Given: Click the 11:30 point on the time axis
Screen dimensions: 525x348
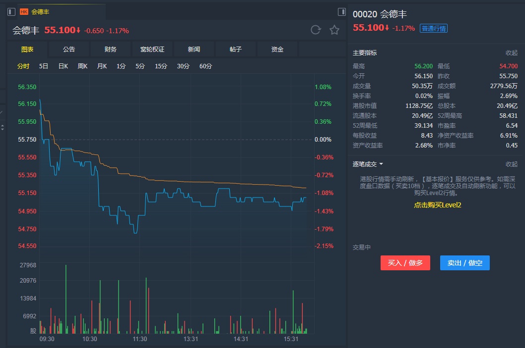Looking at the screenshot, I should tap(140, 339).
